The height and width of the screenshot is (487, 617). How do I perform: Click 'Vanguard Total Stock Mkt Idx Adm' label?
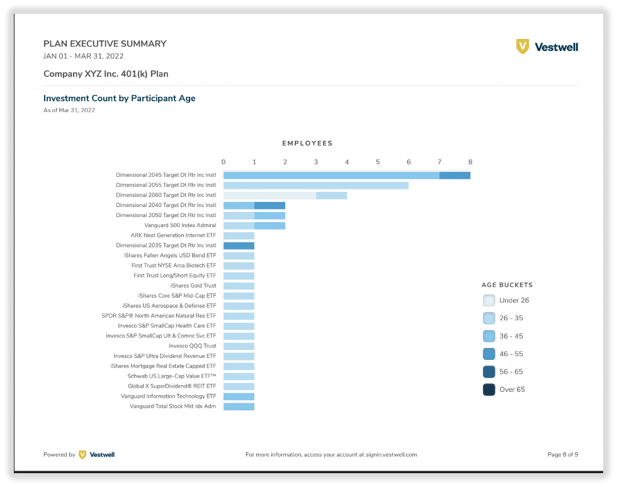point(173,406)
